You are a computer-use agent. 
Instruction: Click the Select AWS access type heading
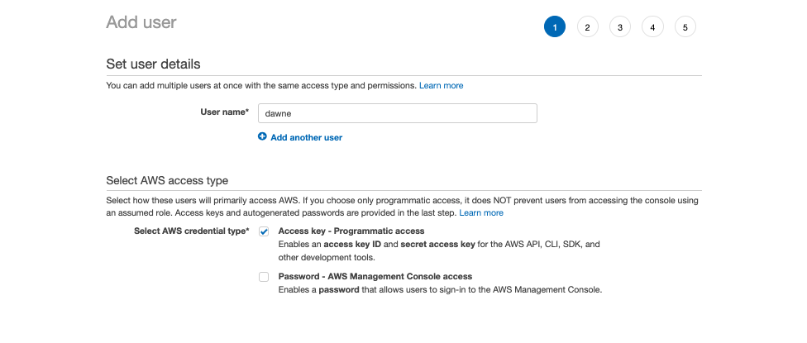point(167,180)
